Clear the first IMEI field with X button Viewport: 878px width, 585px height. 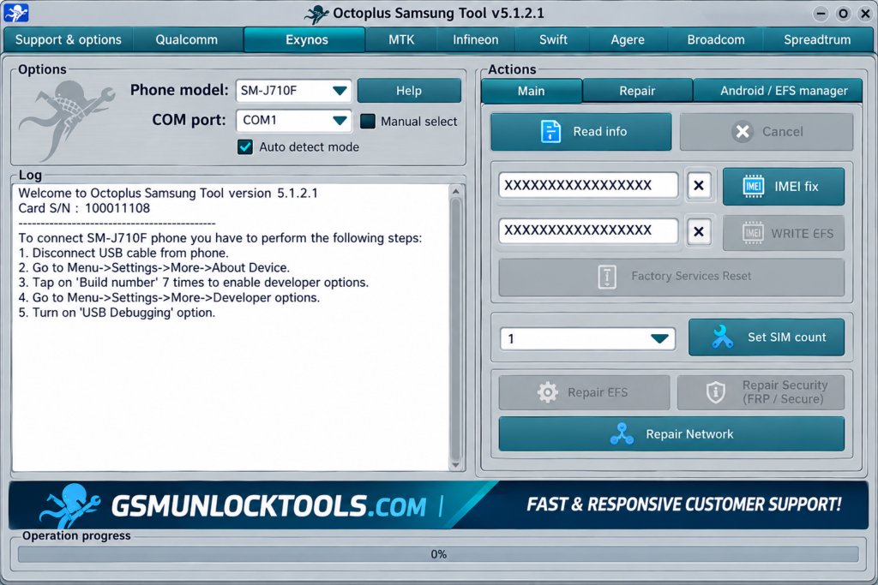[699, 185]
